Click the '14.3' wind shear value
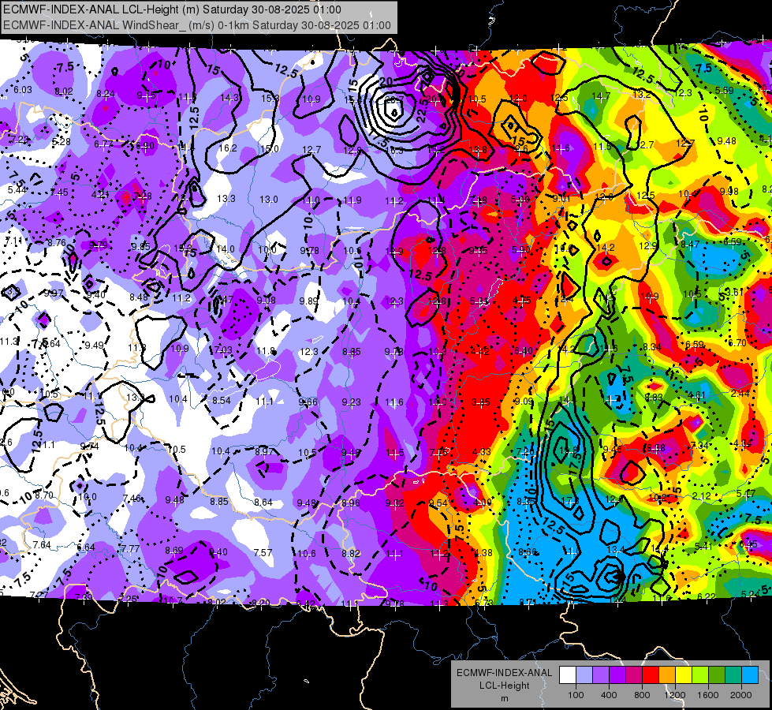This screenshot has width=772, height=710. [x=229, y=98]
